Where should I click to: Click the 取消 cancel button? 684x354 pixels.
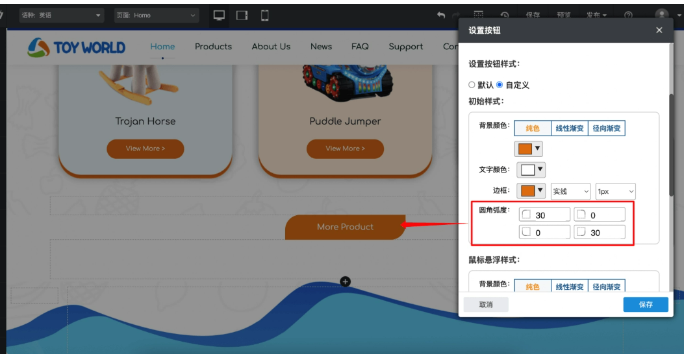486,305
